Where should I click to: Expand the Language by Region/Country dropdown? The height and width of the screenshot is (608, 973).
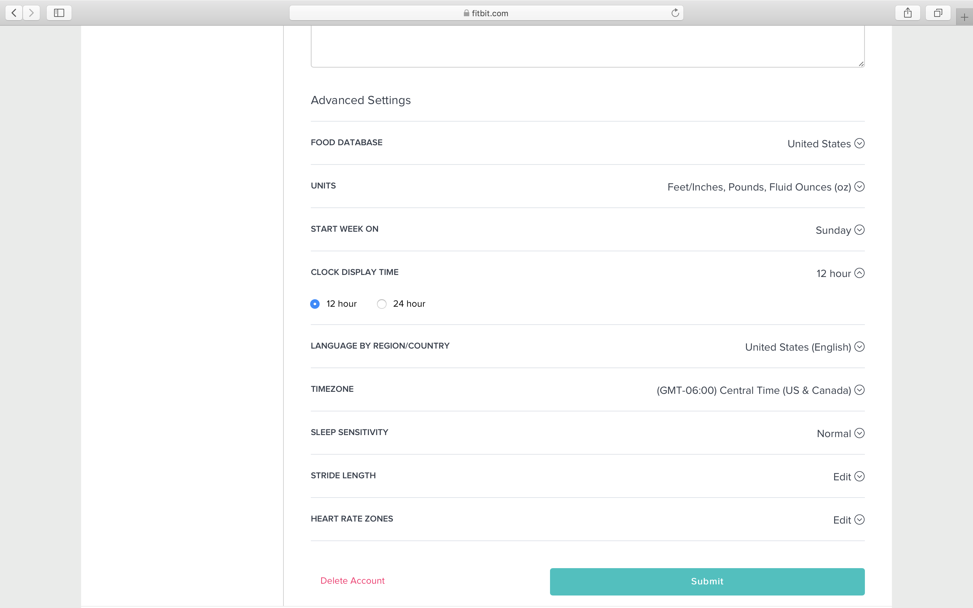pos(859,346)
